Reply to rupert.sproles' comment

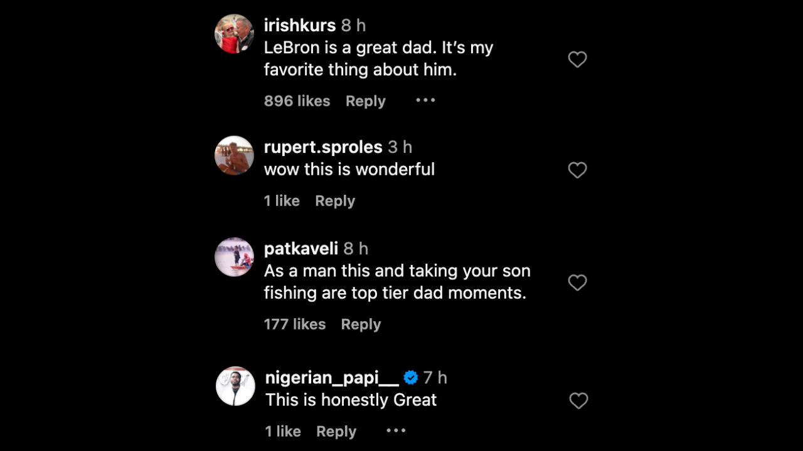pyautogui.click(x=334, y=200)
